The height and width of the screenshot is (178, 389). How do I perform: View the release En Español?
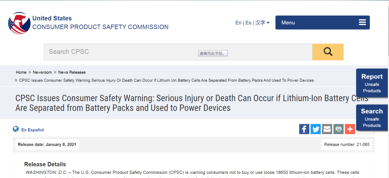[32, 130]
